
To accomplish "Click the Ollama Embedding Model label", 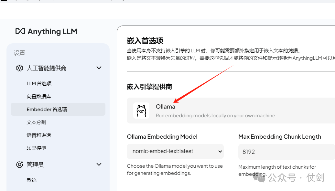I will click(162, 137).
